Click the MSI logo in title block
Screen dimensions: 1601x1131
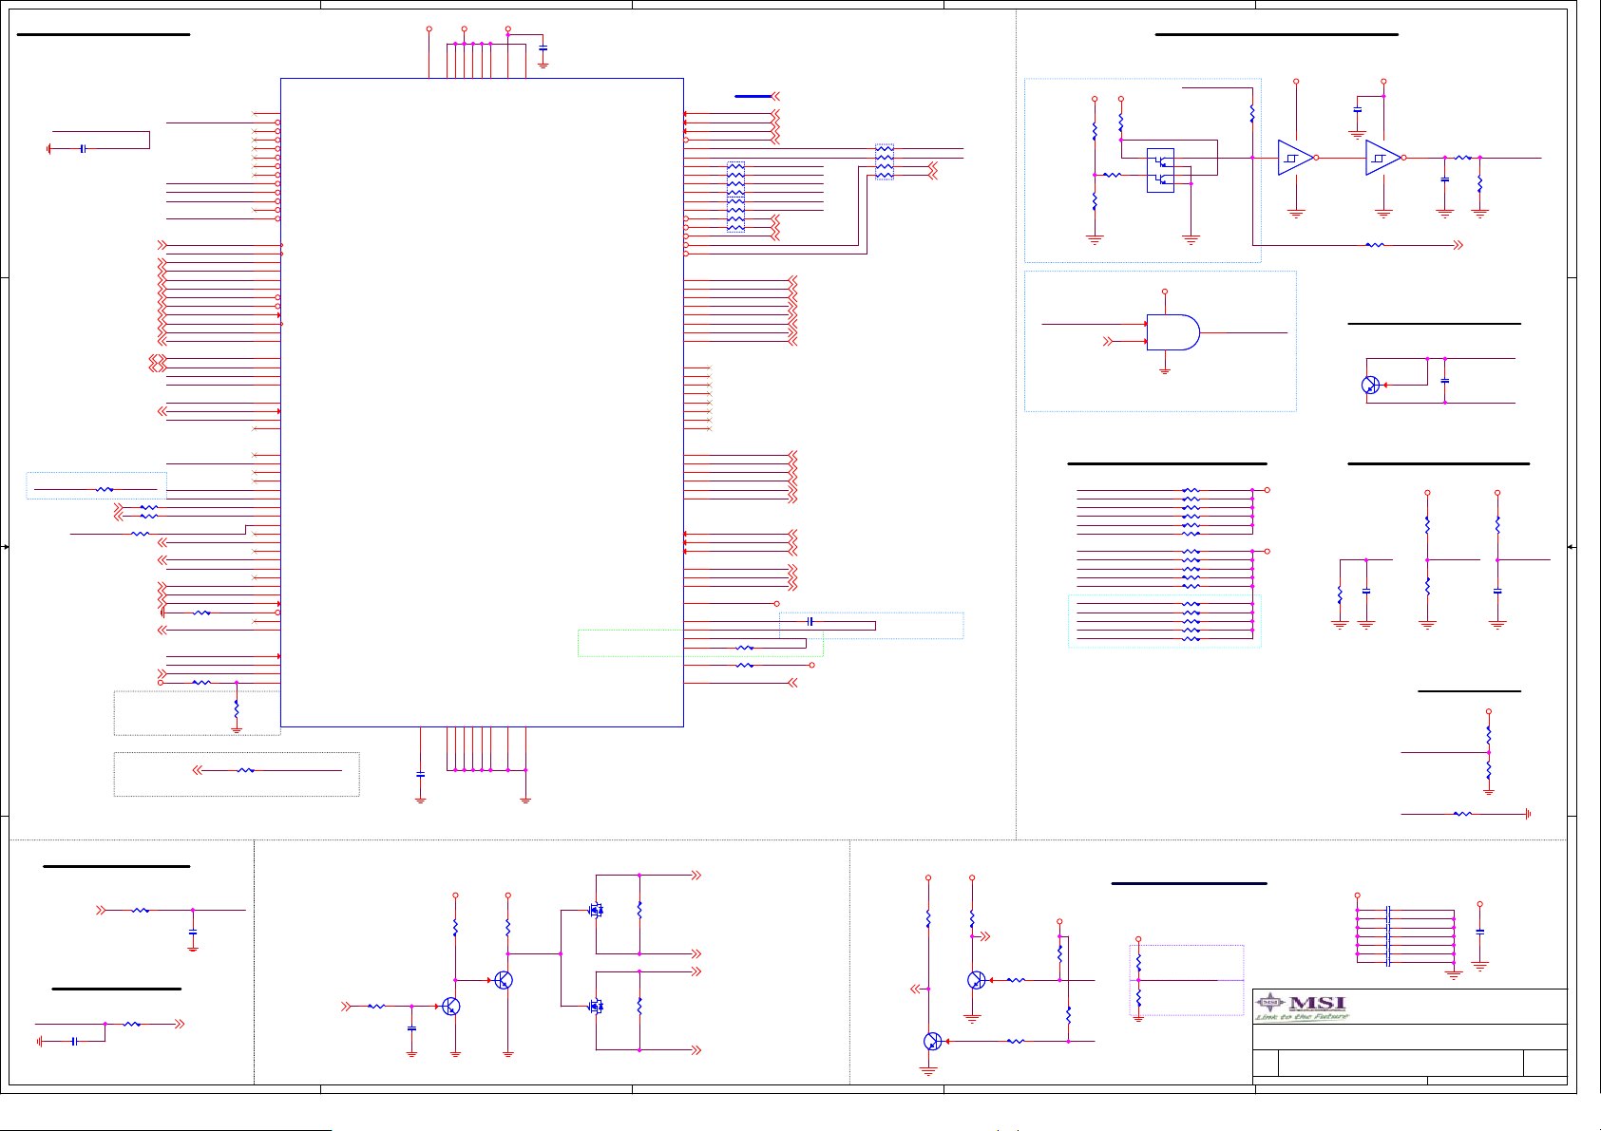[x=1302, y=1006]
